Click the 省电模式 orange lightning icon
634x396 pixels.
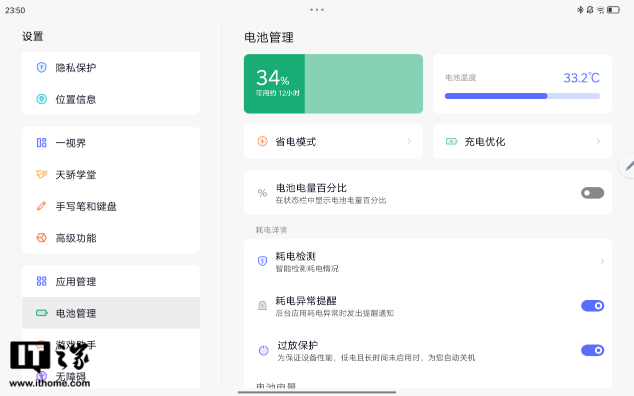[262, 141]
